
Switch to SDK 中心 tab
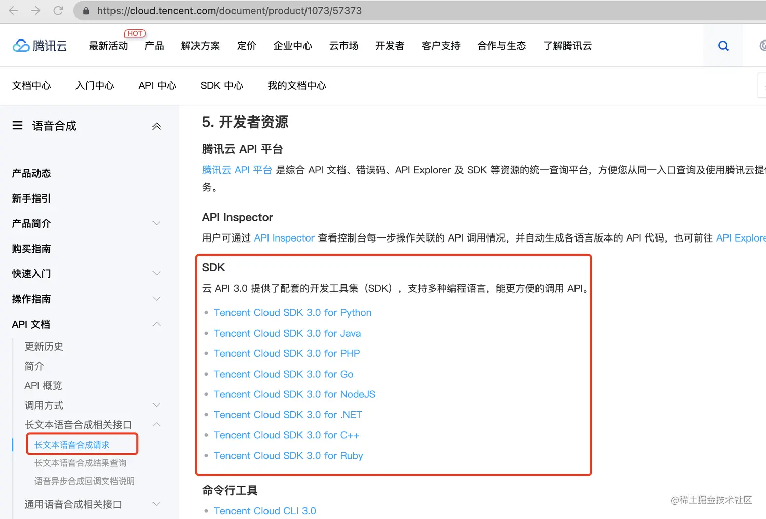[x=222, y=86]
